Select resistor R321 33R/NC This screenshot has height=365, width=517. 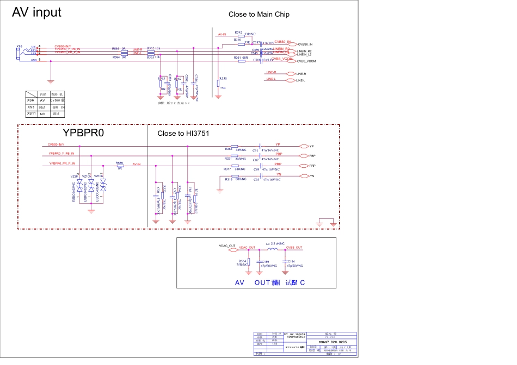click(x=235, y=156)
